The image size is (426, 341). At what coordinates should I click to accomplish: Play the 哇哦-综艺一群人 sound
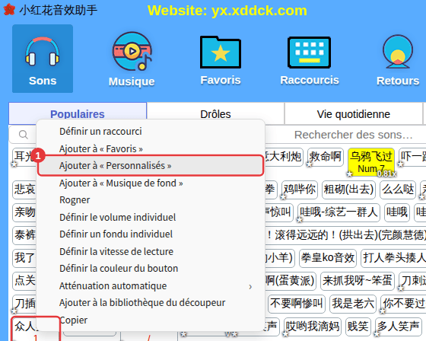pos(339,212)
